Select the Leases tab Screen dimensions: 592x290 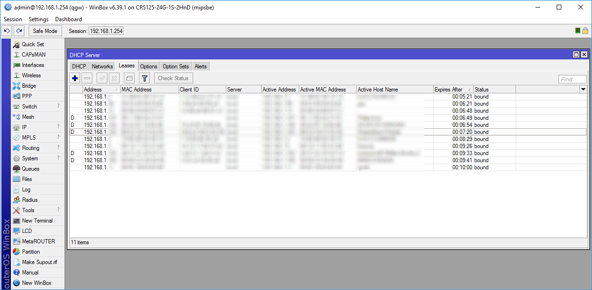point(127,66)
